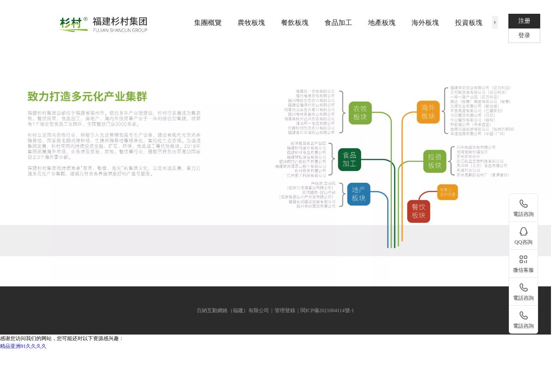Open the 百納互動網絡（福建）有限公司 footer link

[x=232, y=310]
